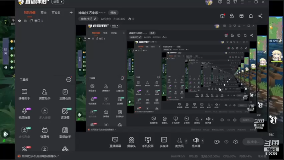Open the 弹幕秀 tool
Screen dimensions: 284x160
tap(45, 133)
